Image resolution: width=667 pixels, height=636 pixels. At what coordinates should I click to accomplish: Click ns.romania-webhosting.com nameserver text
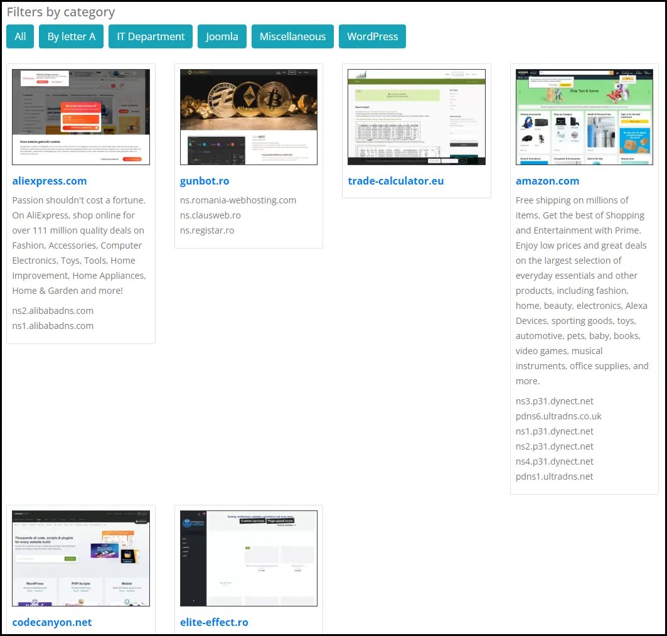click(x=238, y=200)
